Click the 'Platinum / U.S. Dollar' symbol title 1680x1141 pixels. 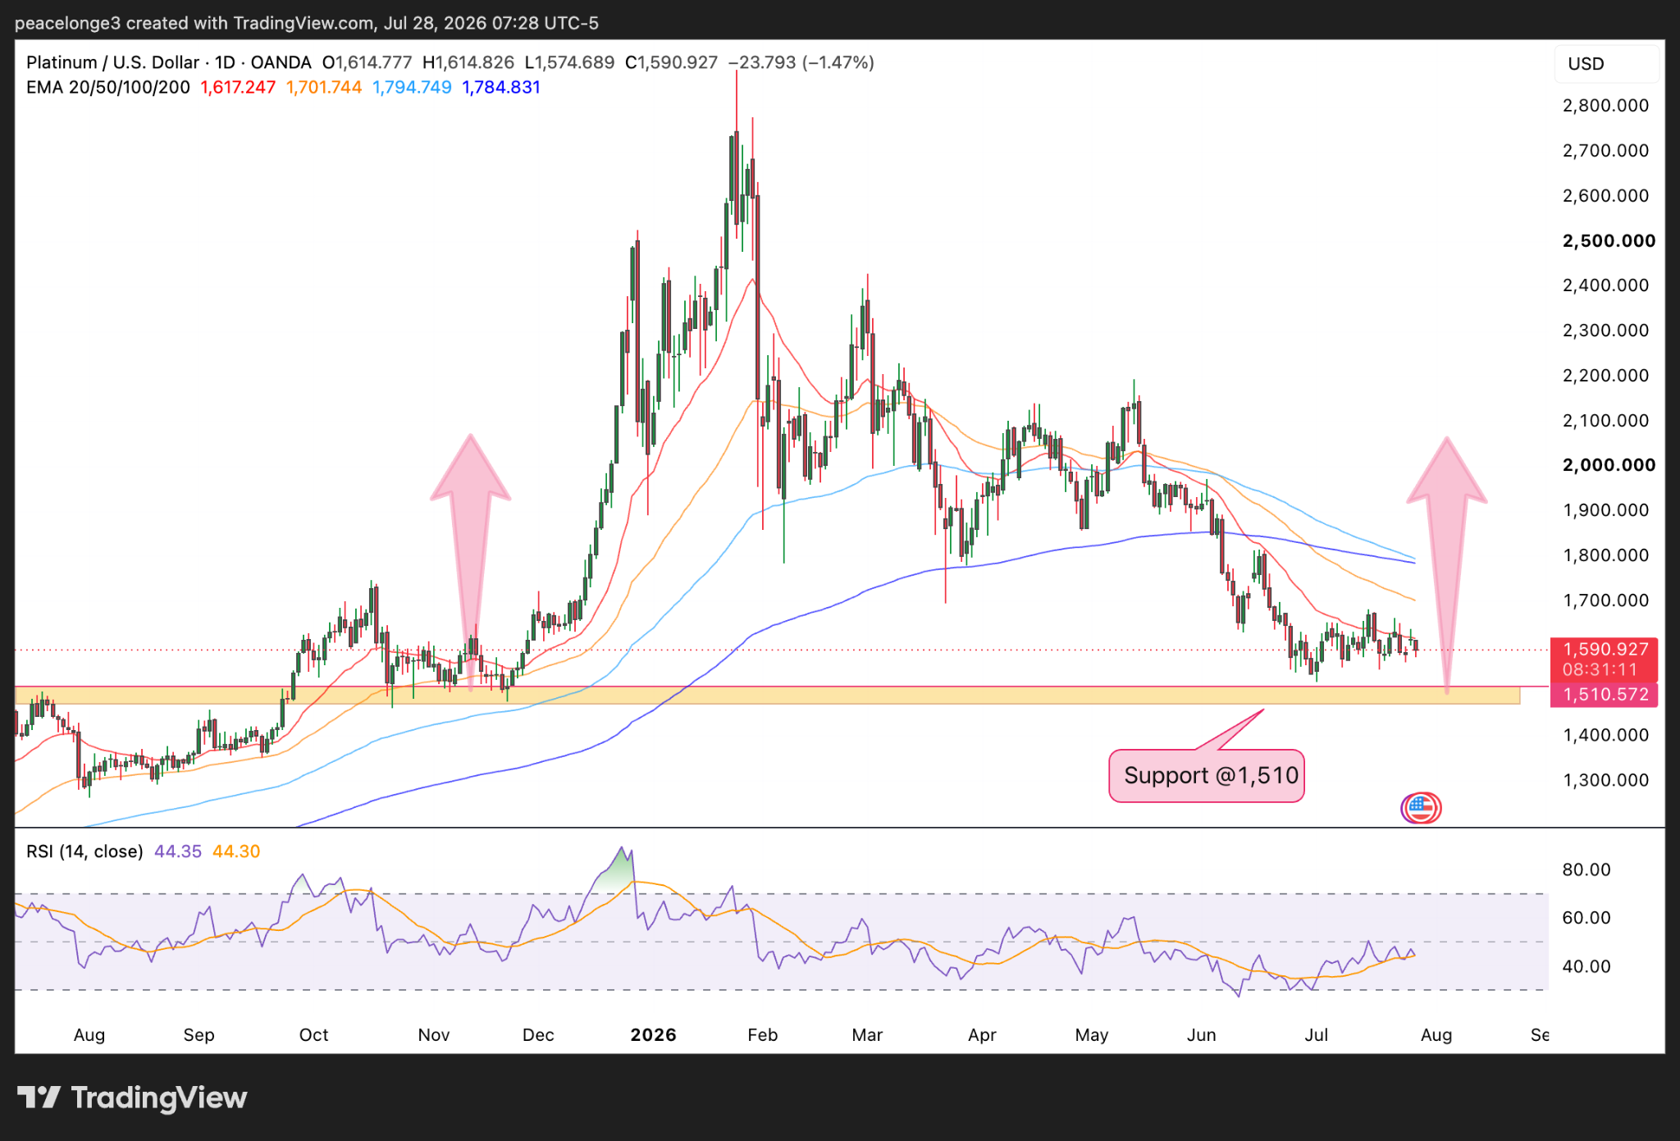113,62
